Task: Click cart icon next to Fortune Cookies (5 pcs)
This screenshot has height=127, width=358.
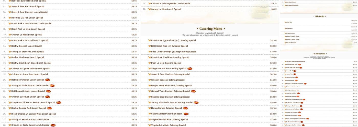Action: 285,39
